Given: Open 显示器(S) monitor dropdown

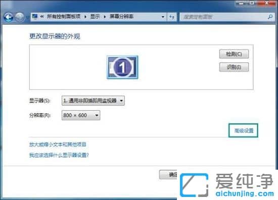Looking at the screenshot, I should click(x=93, y=101).
